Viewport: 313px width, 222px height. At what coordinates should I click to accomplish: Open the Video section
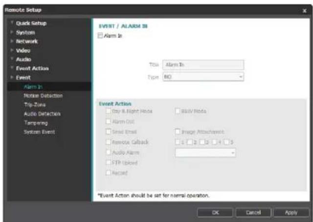23,50
